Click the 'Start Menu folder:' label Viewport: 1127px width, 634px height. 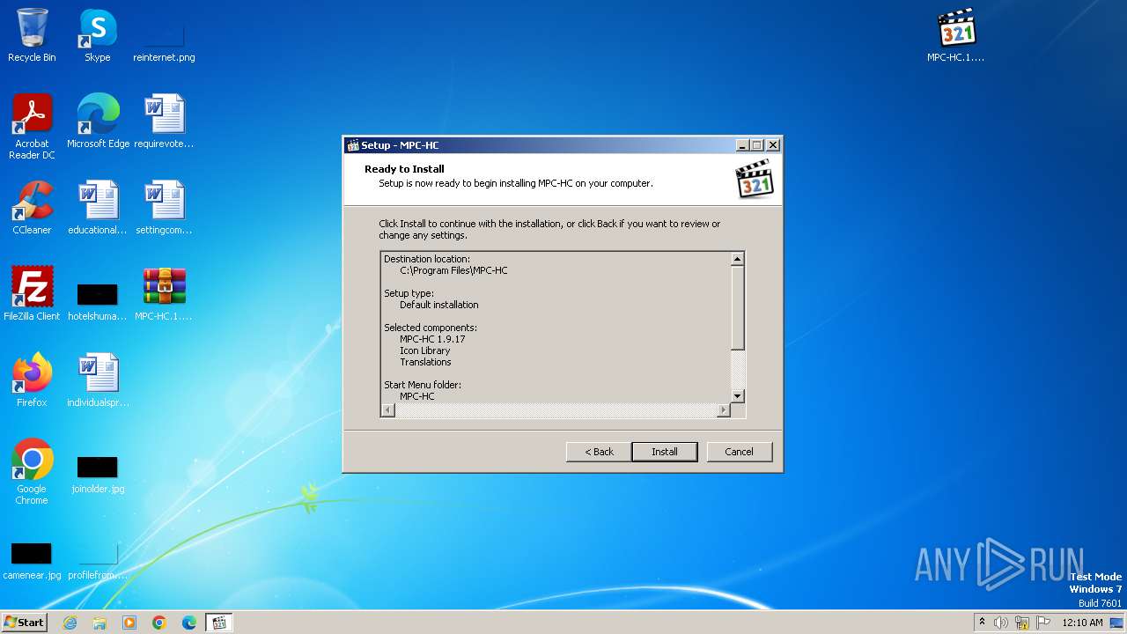(x=423, y=385)
